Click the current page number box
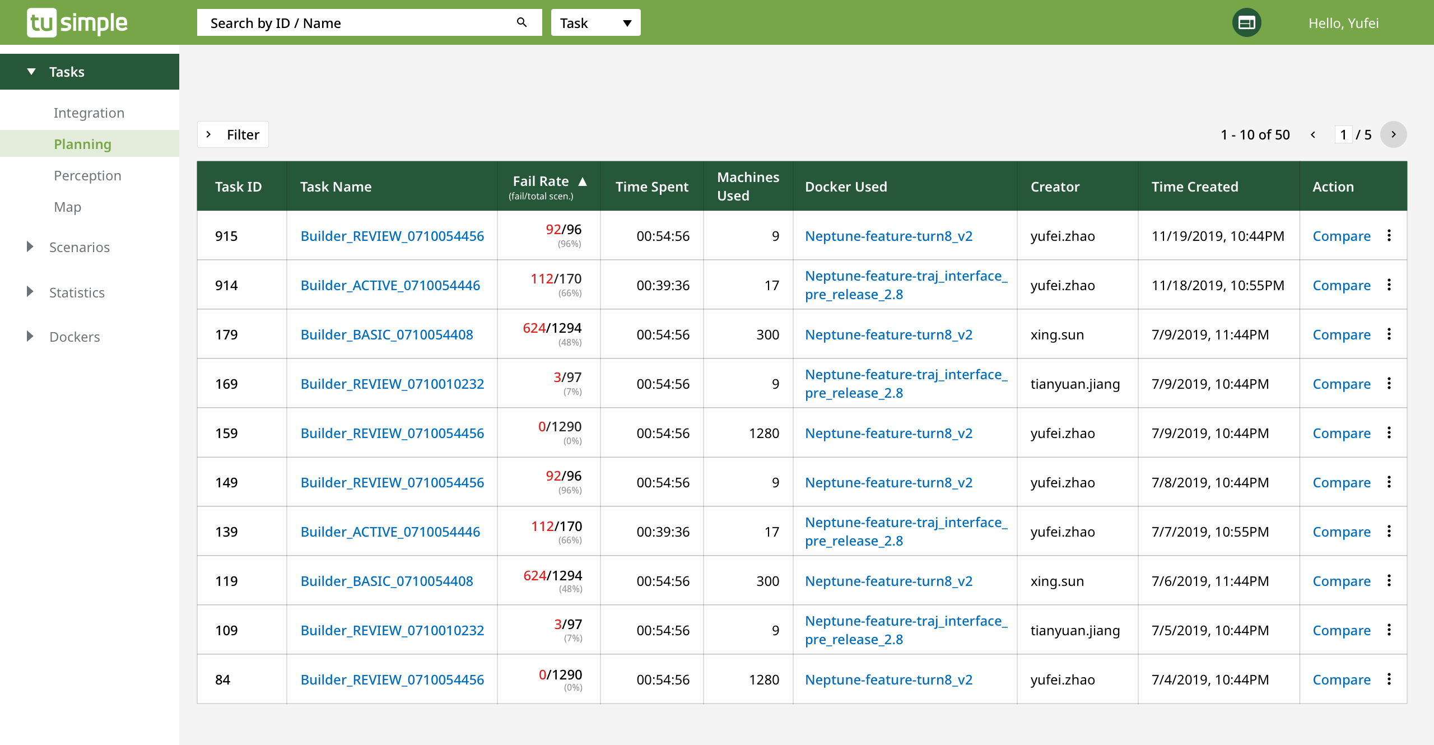Image resolution: width=1434 pixels, height=745 pixels. coord(1343,134)
